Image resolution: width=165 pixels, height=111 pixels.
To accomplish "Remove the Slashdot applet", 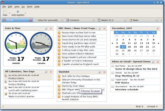I will tap(104, 72).
